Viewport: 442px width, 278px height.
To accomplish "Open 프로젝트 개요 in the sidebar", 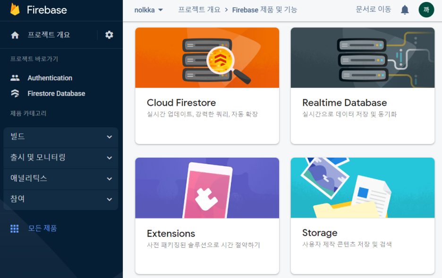I will [49, 34].
